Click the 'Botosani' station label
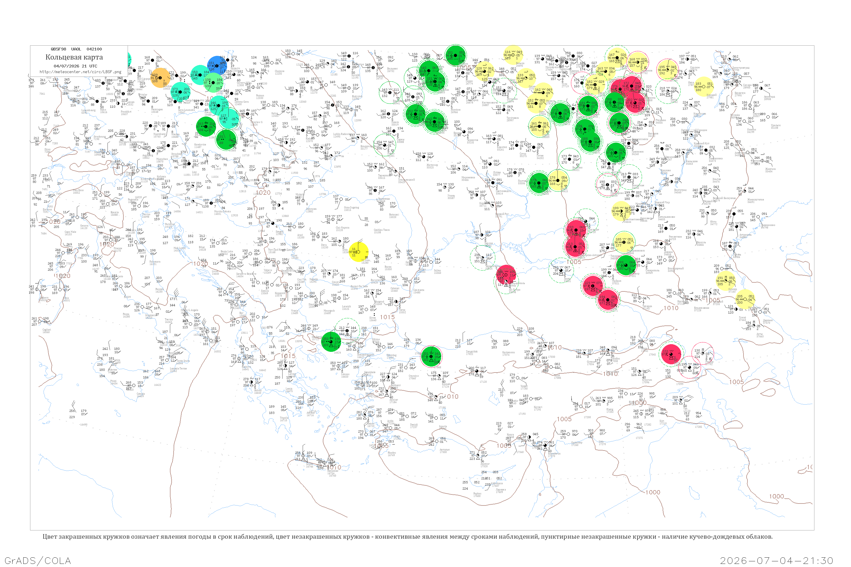 pyautogui.click(x=394, y=215)
